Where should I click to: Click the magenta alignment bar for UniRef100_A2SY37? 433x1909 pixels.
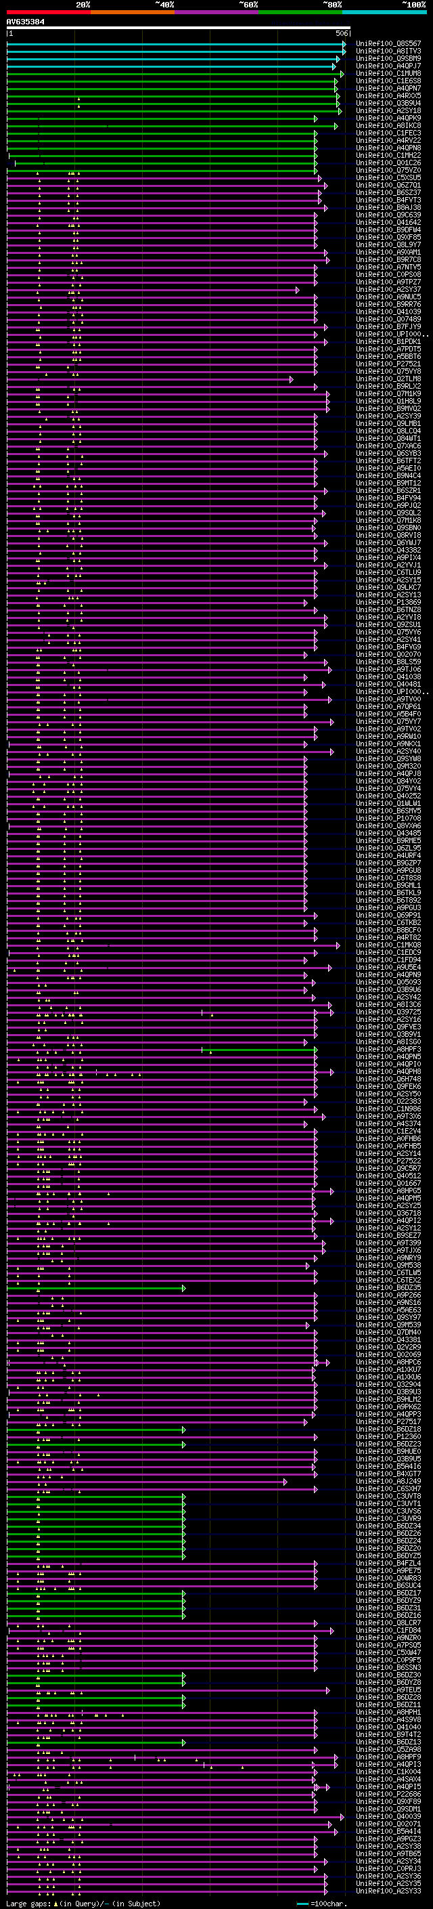[x=153, y=290]
